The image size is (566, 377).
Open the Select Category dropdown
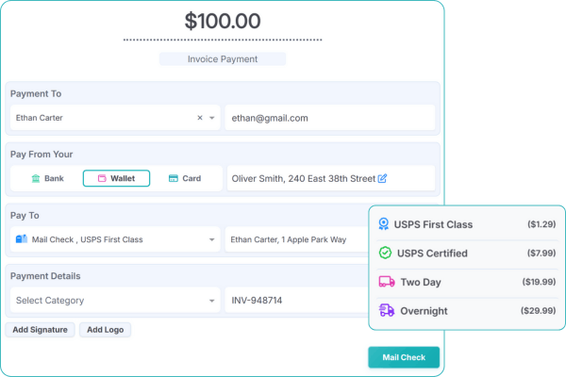[212, 302]
